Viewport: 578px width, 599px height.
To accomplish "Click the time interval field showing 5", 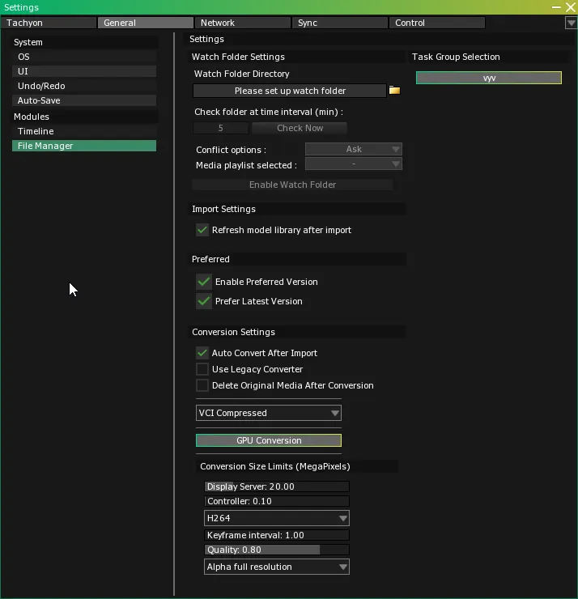I will 220,128.
